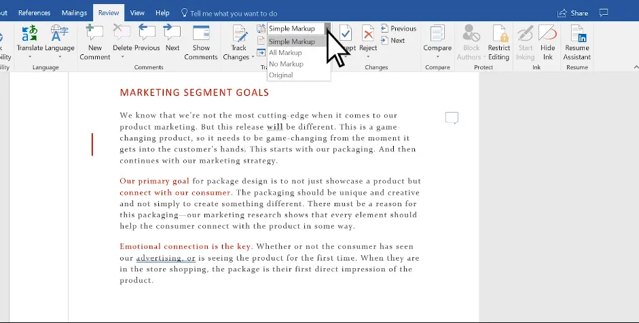This screenshot has height=323, width=639.
Task: Click 'connect with our consumer' text
Action: point(175,192)
